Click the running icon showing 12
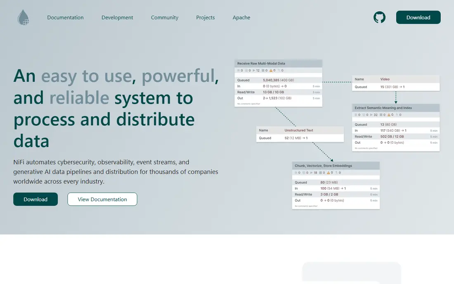Viewport: 454px width, 284px height. 254,70
